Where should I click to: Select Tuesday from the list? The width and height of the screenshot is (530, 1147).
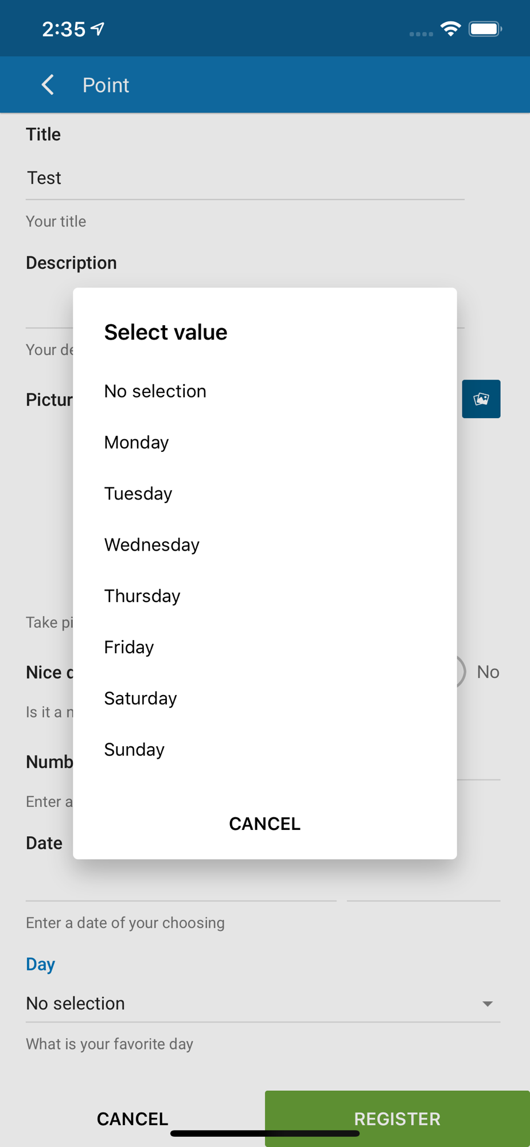[265, 493]
